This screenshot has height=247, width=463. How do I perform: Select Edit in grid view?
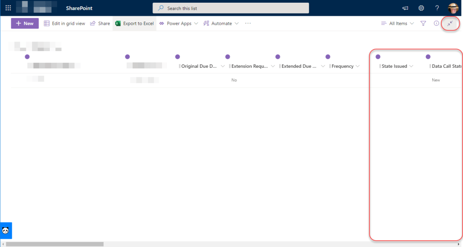(x=64, y=24)
